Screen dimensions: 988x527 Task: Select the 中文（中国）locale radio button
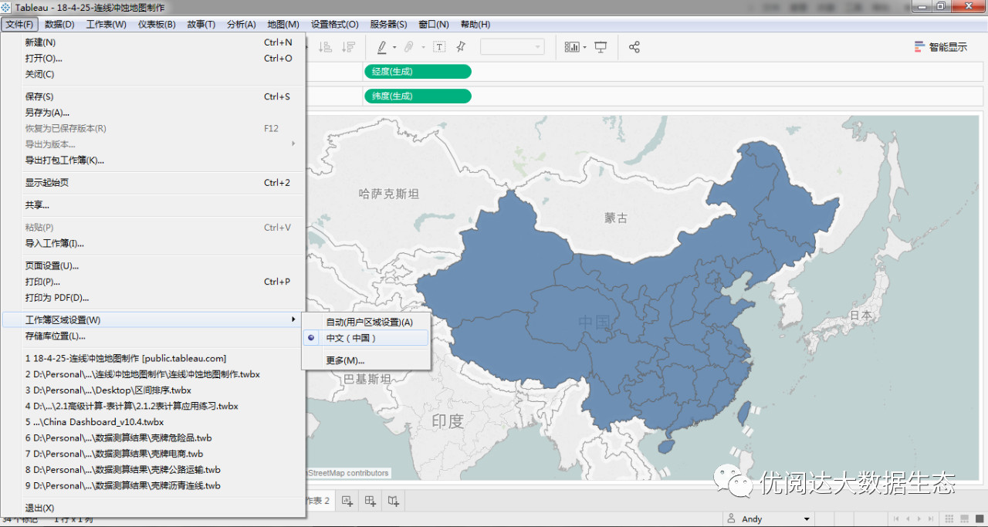click(311, 337)
